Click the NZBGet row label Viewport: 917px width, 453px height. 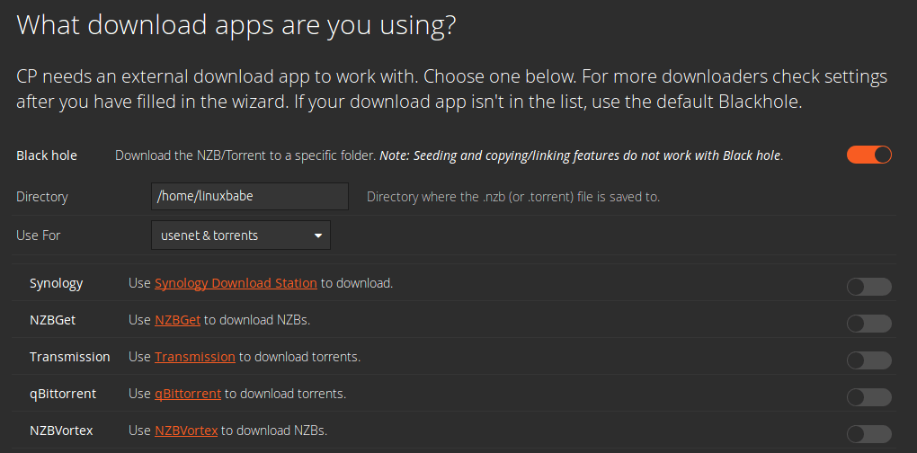point(53,320)
